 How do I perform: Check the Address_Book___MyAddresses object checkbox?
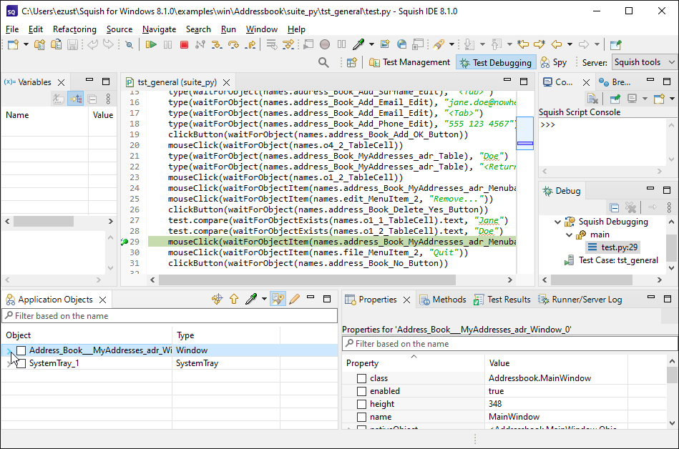[x=21, y=350]
